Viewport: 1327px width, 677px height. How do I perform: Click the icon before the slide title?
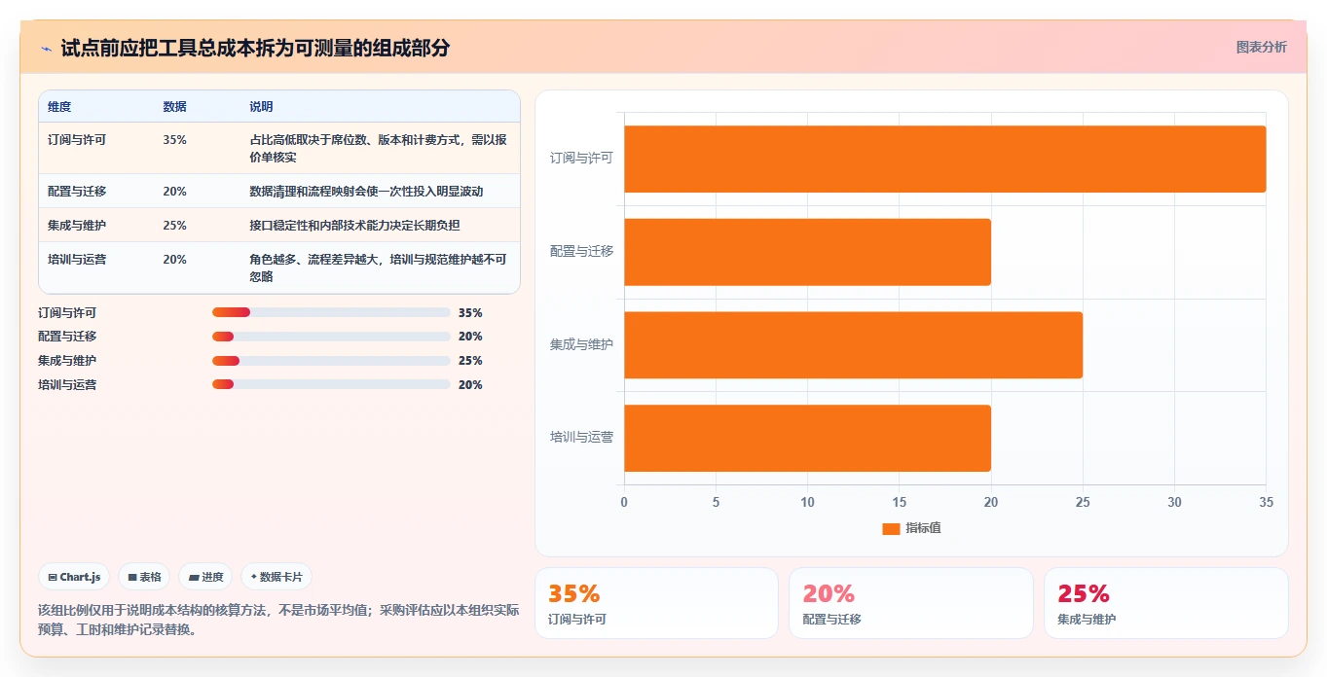46,49
